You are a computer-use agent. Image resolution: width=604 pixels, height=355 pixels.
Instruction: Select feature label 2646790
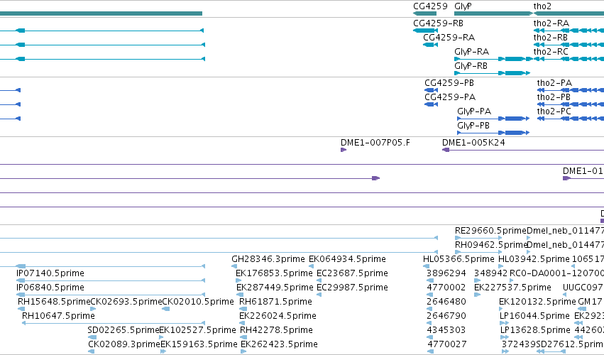click(446, 316)
